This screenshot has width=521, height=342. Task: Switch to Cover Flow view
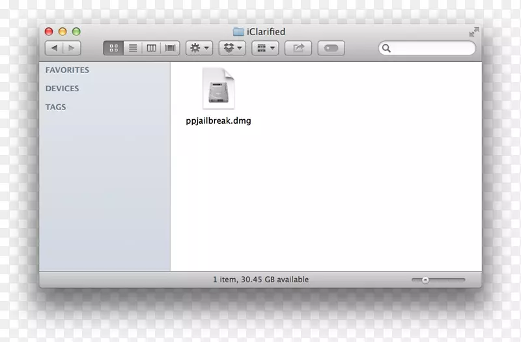[x=170, y=48]
